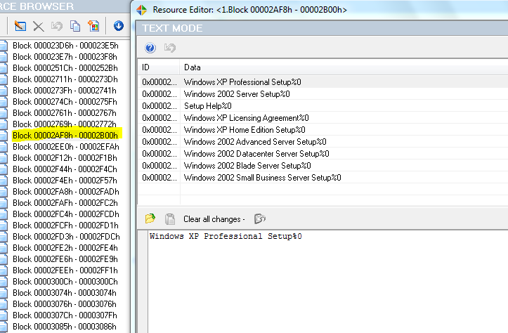Click the clipboard paste icon in edit toolbar
This screenshot has width=508, height=333.
[170, 219]
